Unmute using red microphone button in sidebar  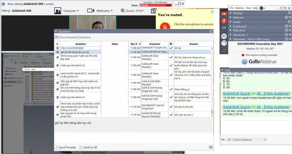[224, 21]
